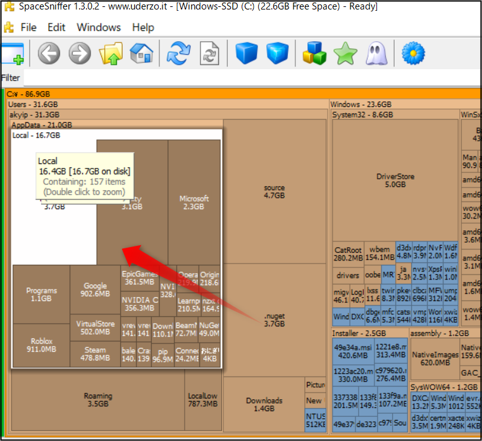Toggle the ghost hidden-elements icon
This screenshot has height=441, width=482.
pyautogui.click(x=376, y=53)
